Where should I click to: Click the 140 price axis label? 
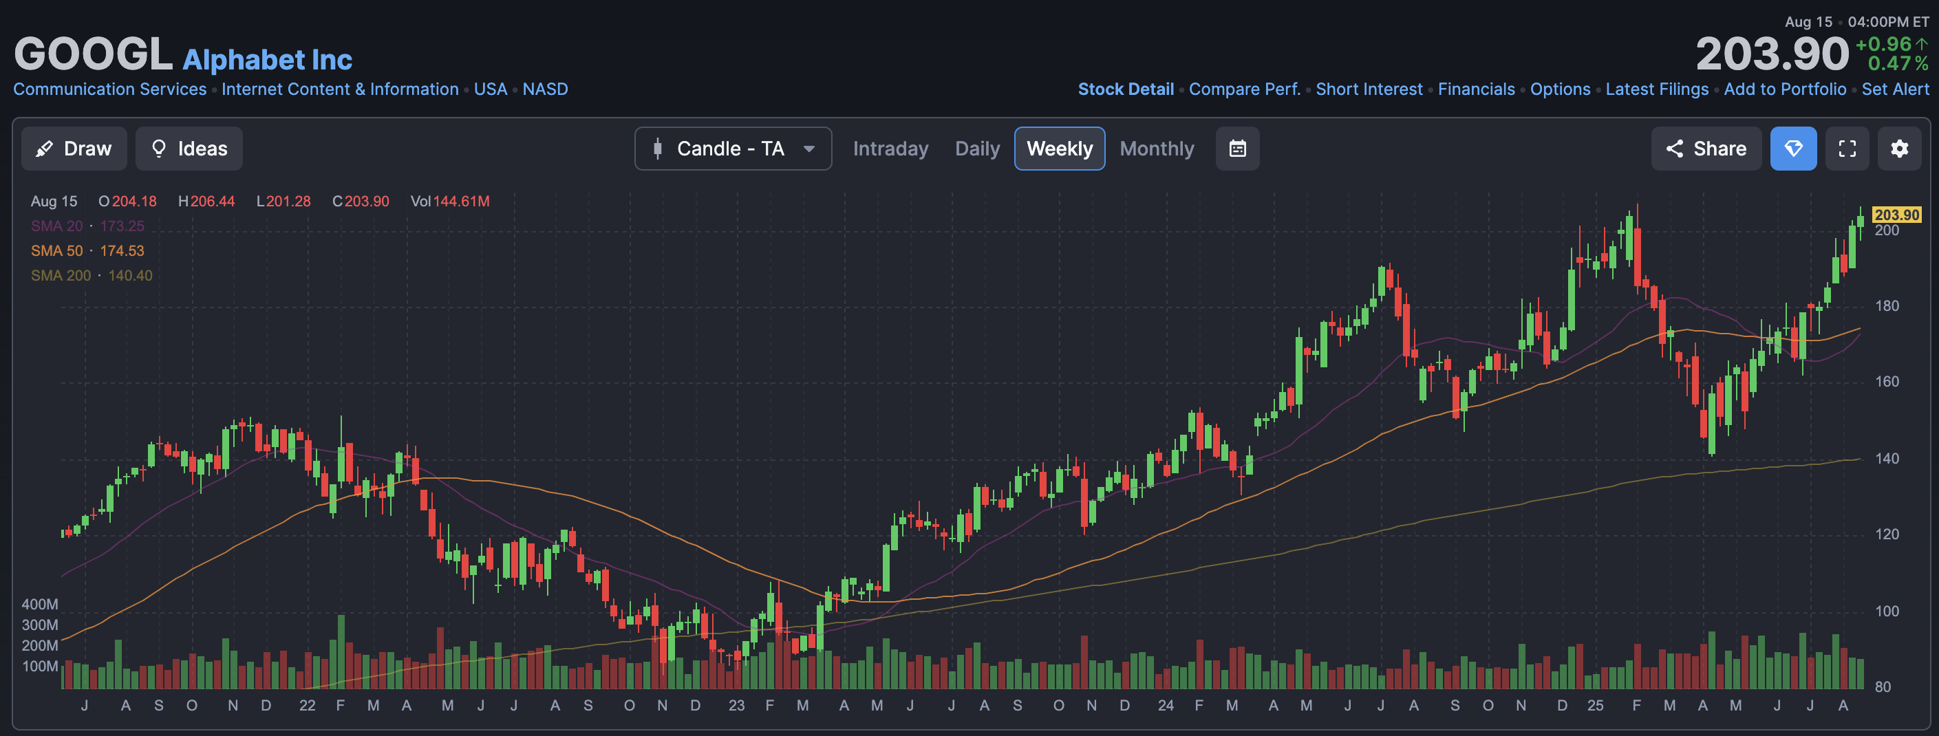(x=1886, y=458)
